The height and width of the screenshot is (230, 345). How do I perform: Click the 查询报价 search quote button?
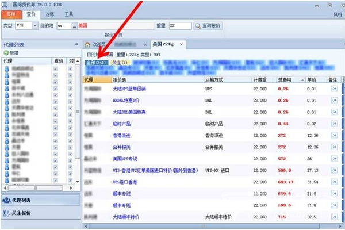204,26
